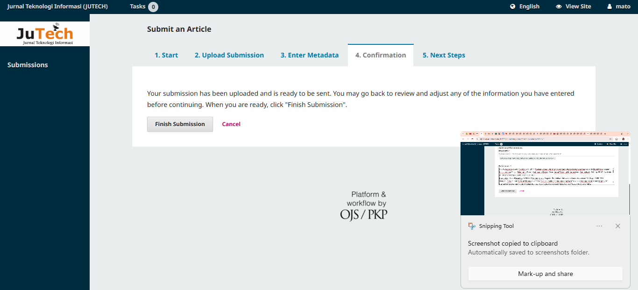Select the 4. Confirmation tab
The image size is (638, 290).
pos(381,55)
